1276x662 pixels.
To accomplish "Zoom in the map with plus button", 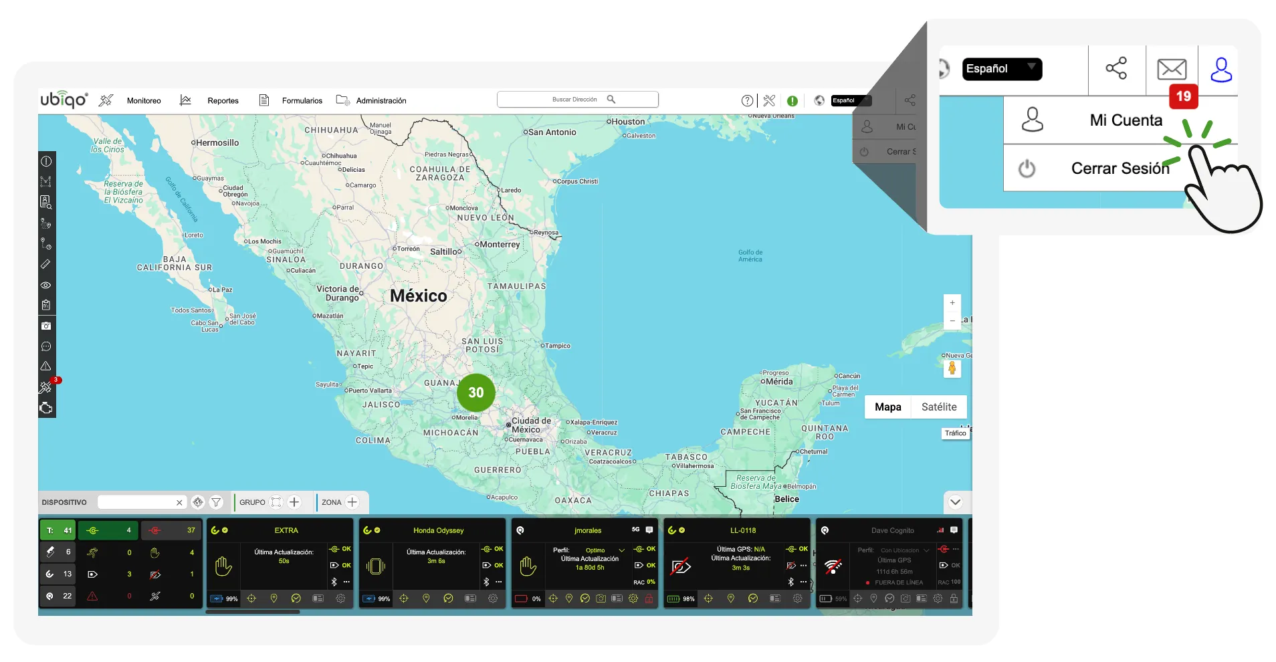I will [952, 303].
